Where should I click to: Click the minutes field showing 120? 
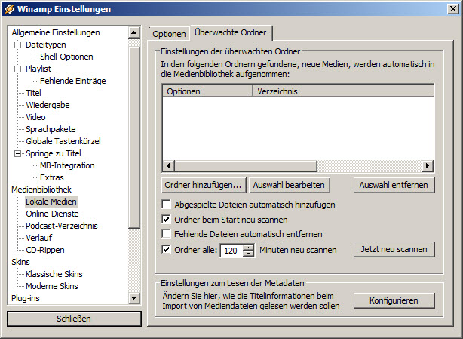231,251
